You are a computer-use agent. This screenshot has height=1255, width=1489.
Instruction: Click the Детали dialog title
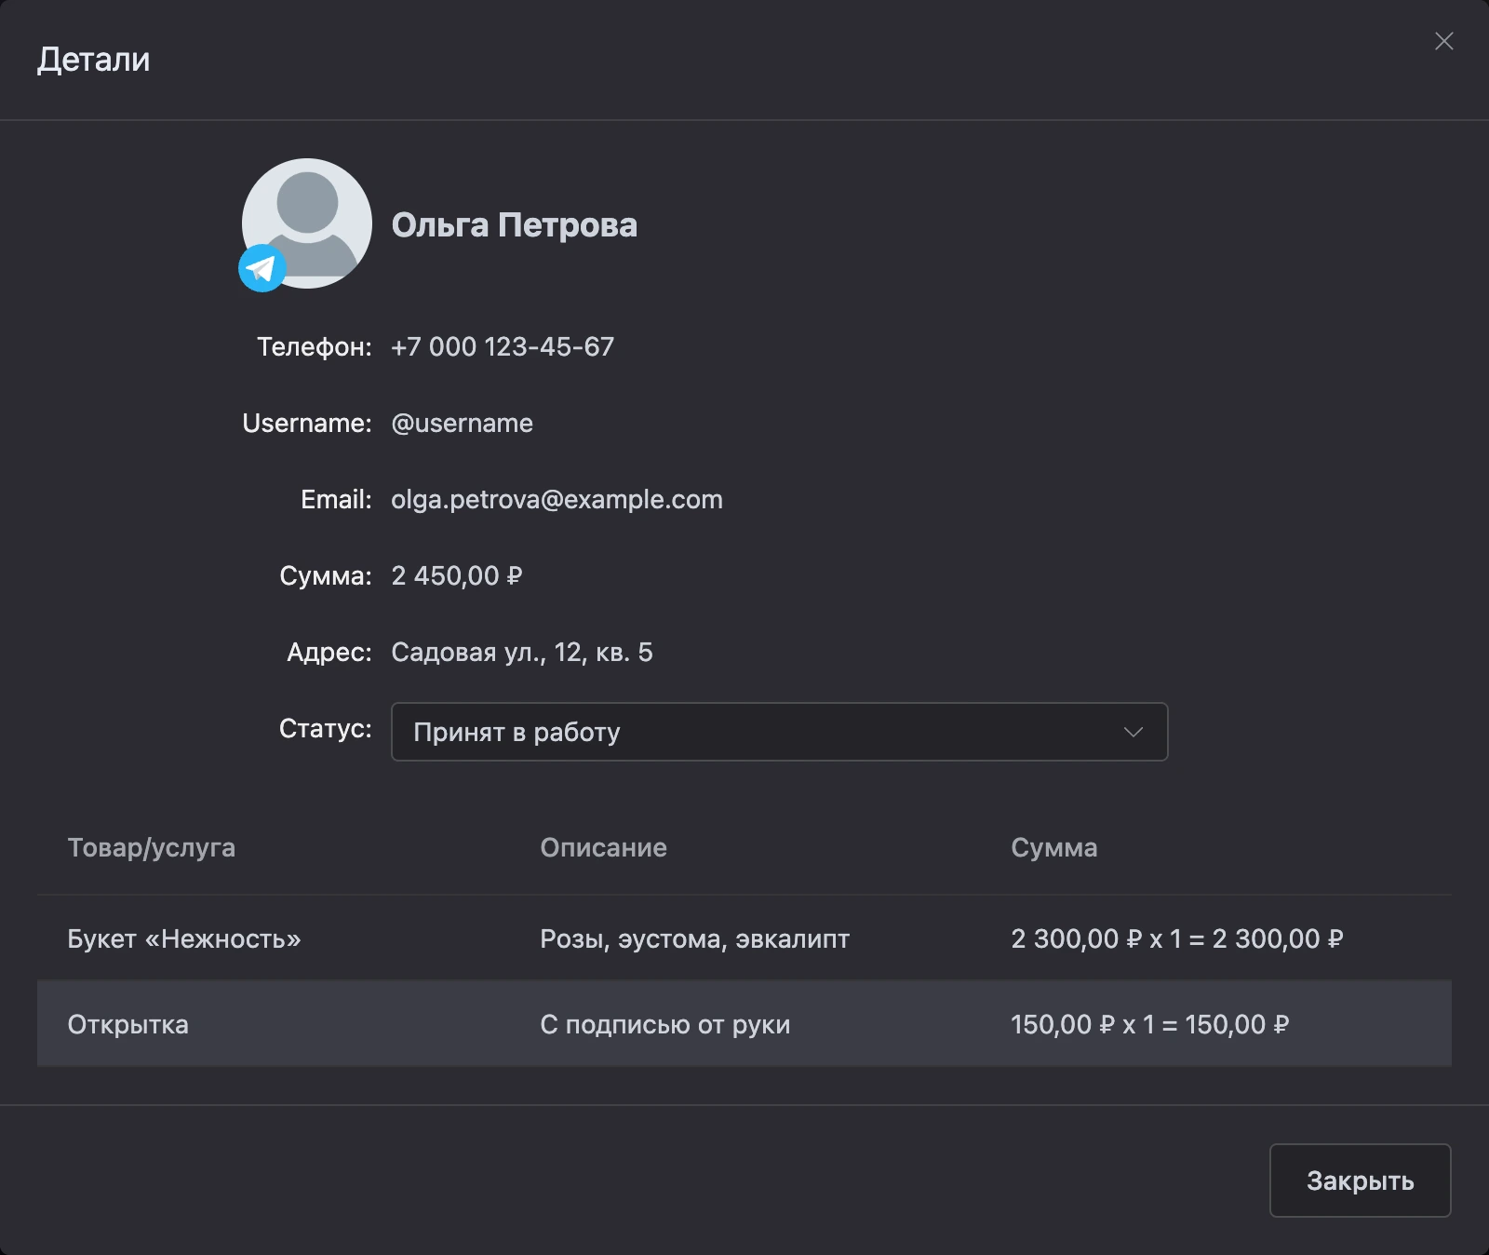point(93,60)
